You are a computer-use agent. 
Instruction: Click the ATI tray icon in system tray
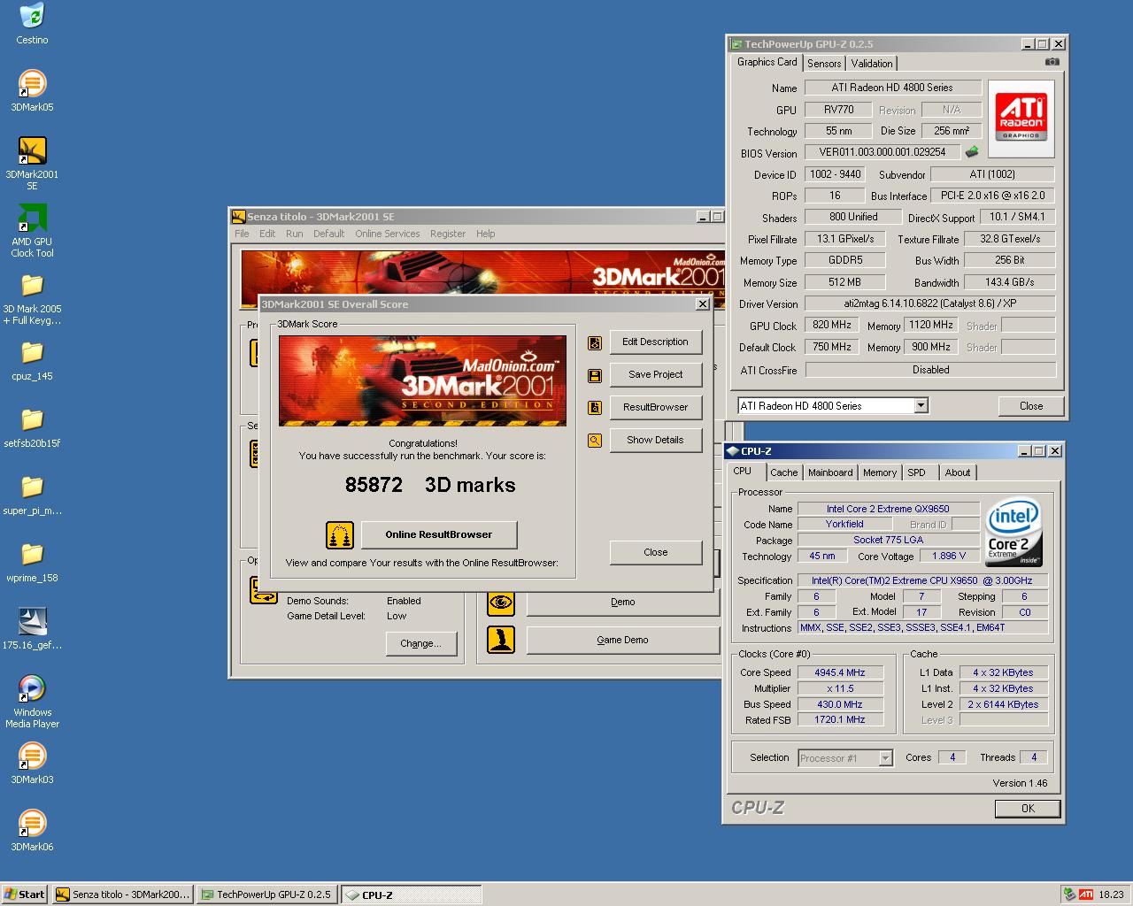(x=1085, y=894)
